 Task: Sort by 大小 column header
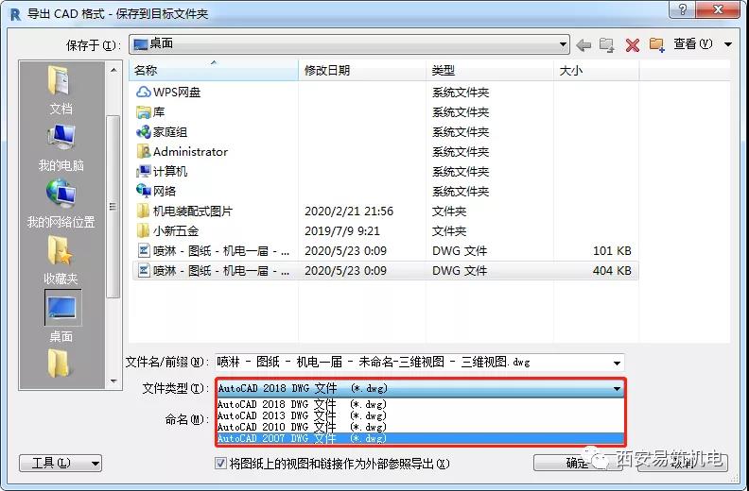597,71
